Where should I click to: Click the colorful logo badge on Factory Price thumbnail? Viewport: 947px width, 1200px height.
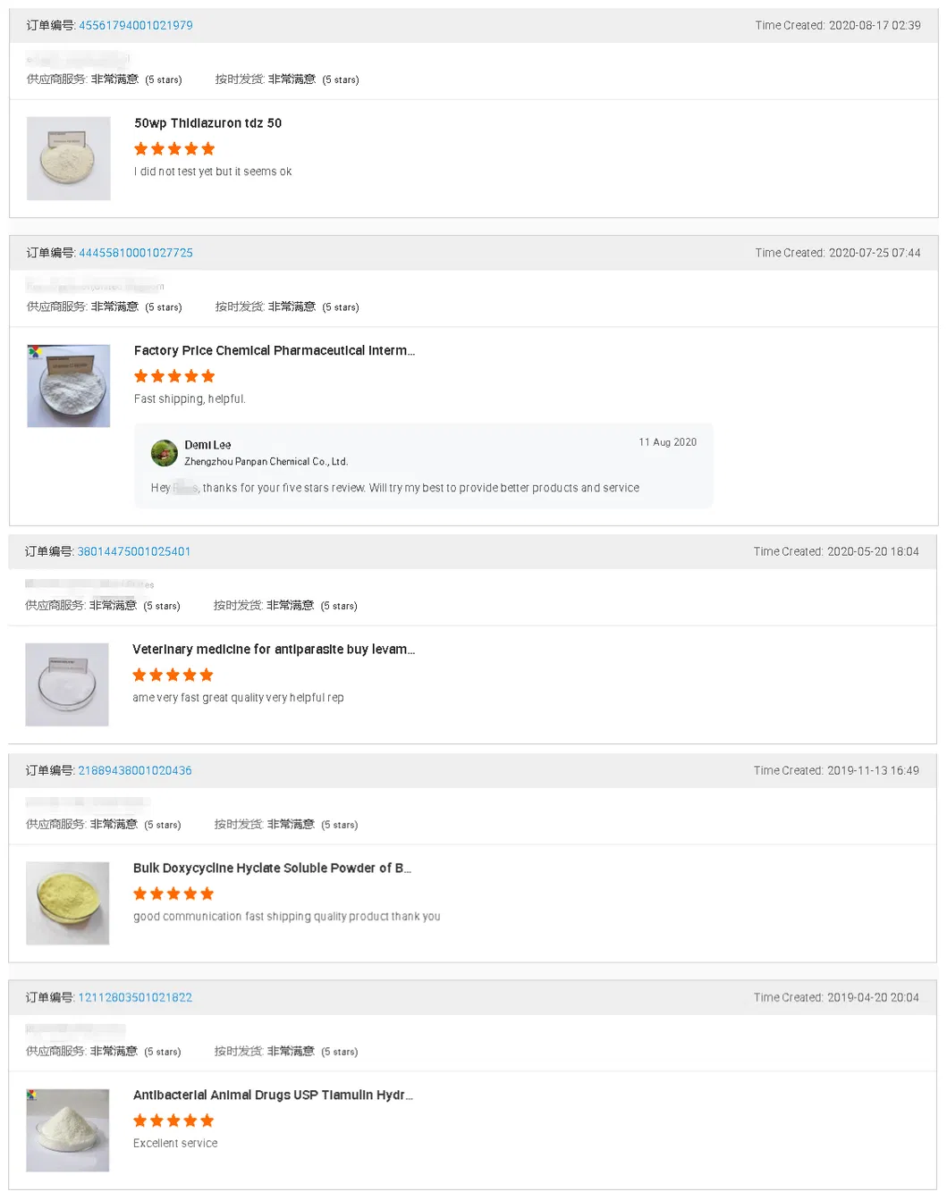[34, 353]
